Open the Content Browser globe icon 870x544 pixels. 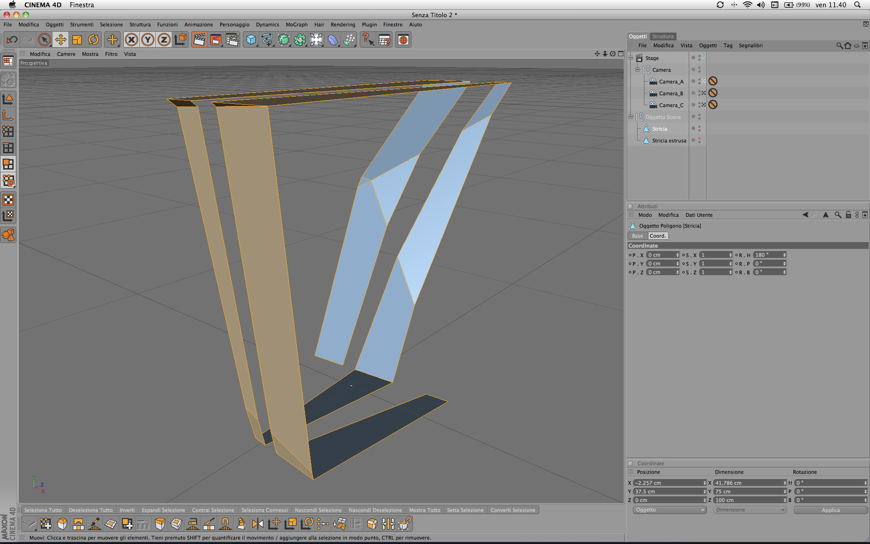coord(403,40)
